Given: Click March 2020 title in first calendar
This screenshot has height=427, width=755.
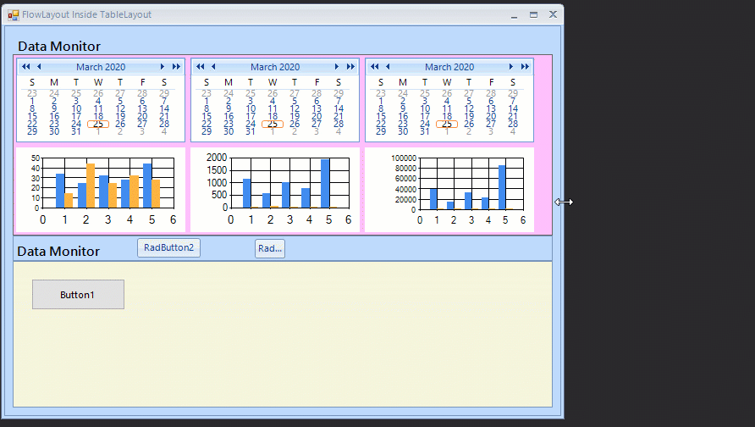Looking at the screenshot, I should coord(101,67).
